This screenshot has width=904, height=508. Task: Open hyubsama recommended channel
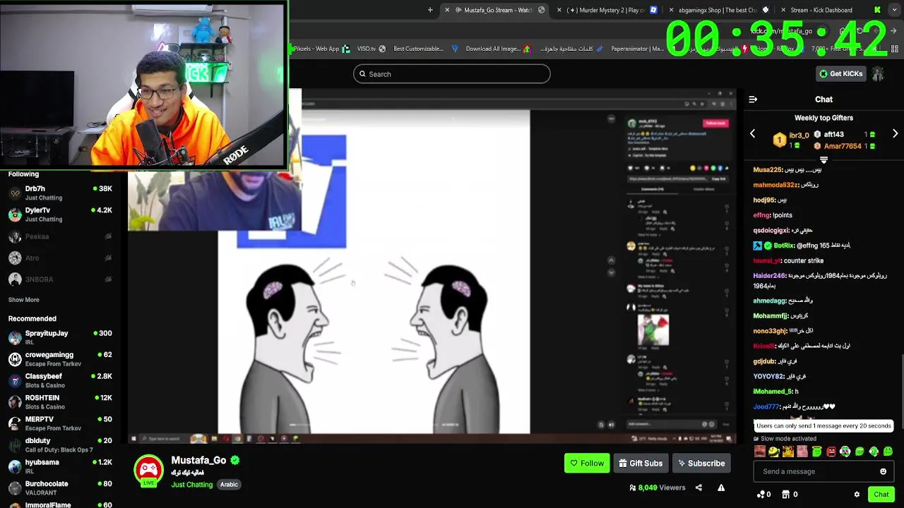(x=60, y=466)
